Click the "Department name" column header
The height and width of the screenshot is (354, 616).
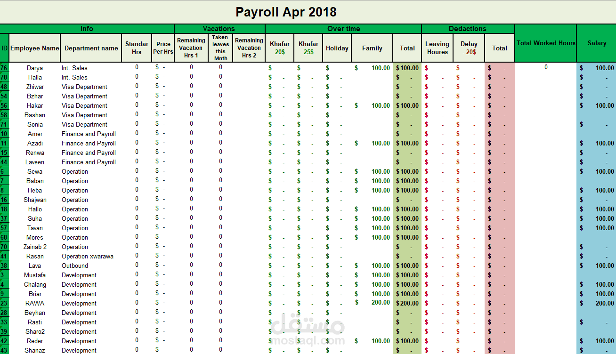(90, 48)
